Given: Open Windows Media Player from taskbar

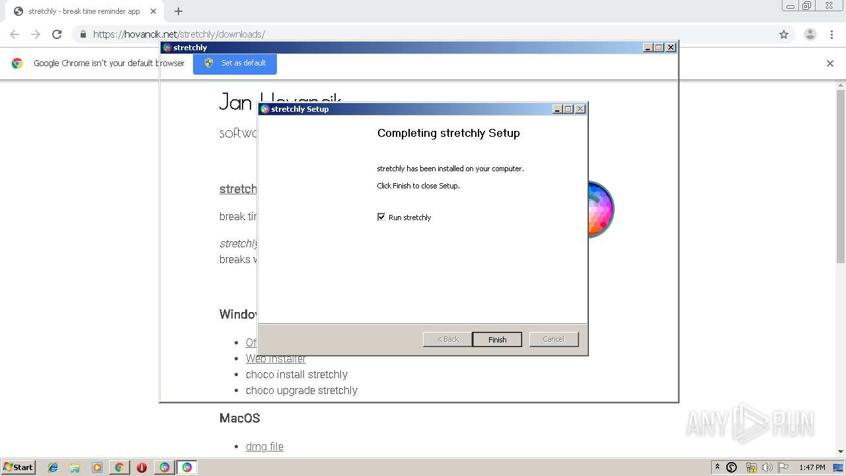Looking at the screenshot, I should [97, 467].
